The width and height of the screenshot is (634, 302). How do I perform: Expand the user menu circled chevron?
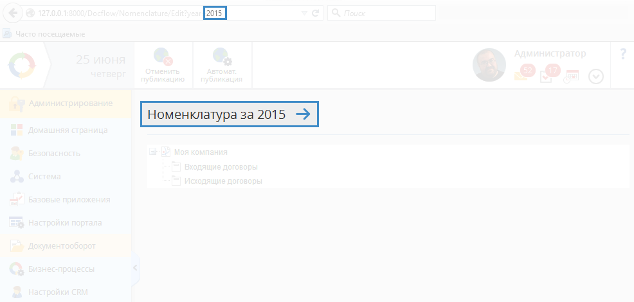pyautogui.click(x=596, y=76)
